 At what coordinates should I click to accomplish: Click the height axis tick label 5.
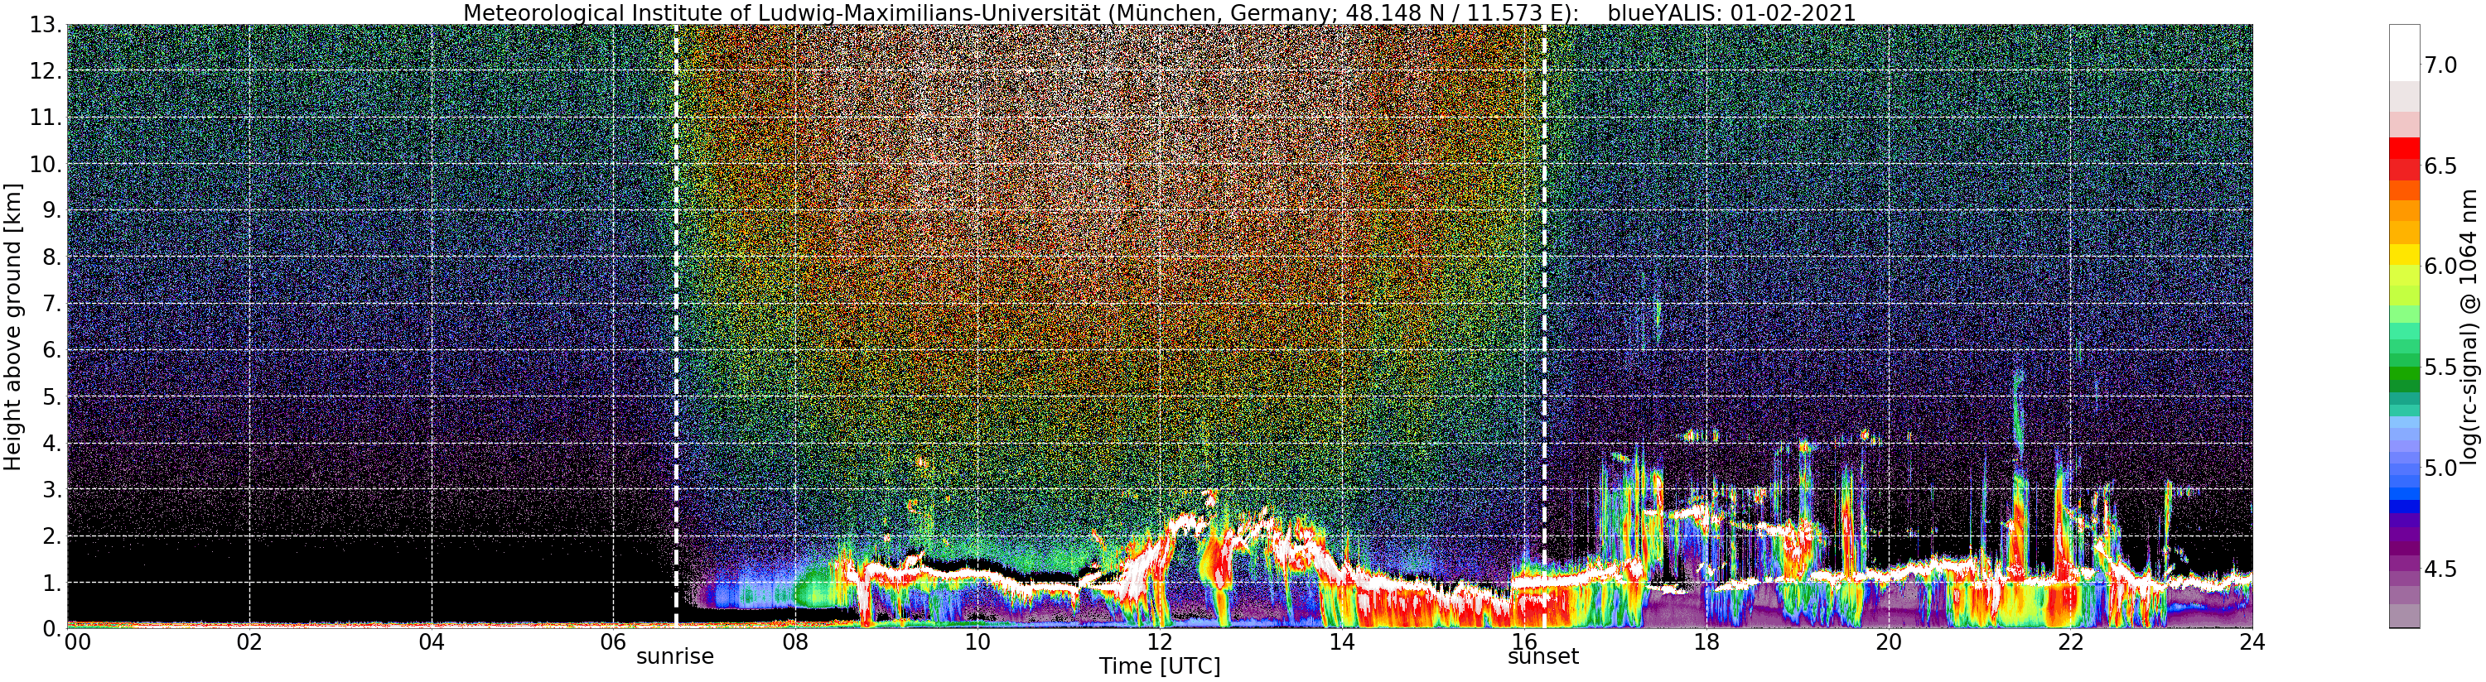click(52, 396)
